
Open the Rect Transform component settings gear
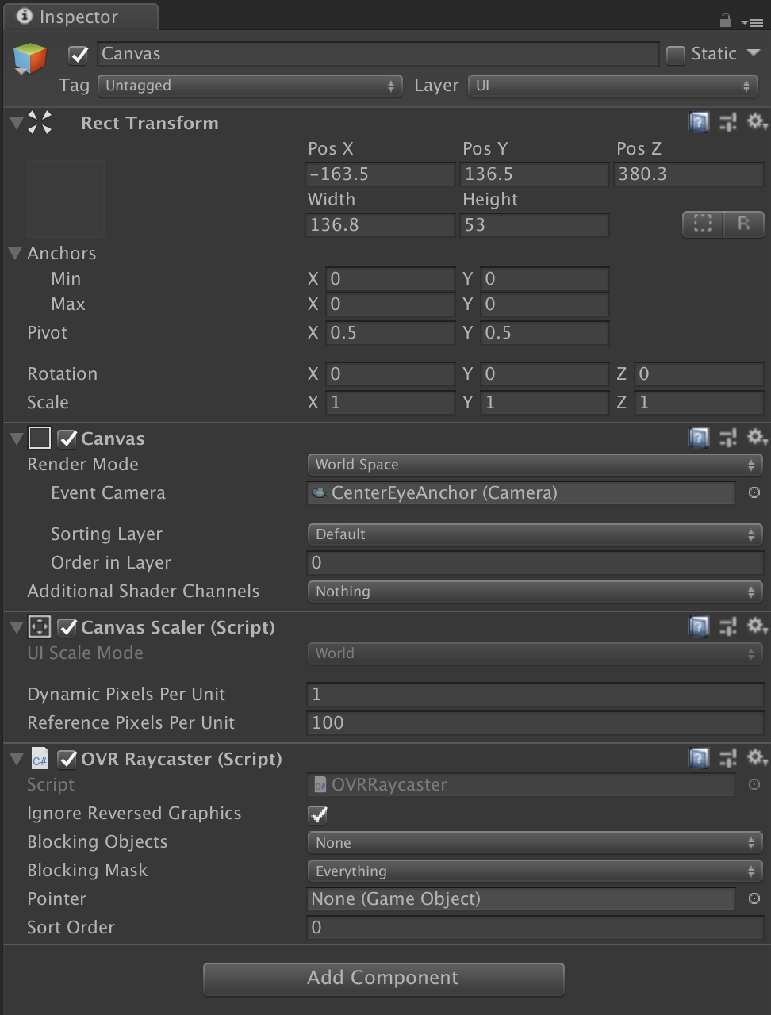tap(757, 122)
